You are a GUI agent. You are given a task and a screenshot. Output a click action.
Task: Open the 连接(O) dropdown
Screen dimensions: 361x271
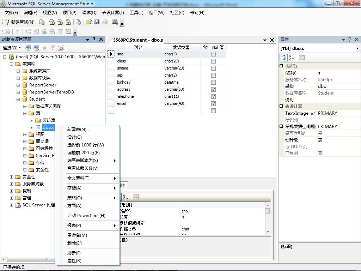tap(12, 48)
